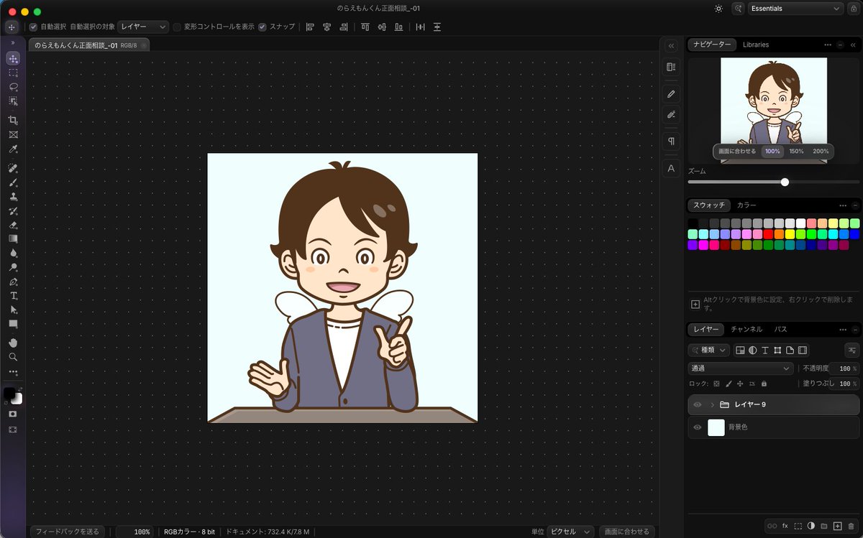
Task: Select the Move tool in left toolbar
Action: [x=13, y=58]
